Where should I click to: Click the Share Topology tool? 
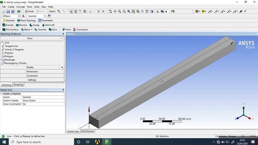(x=27, y=21)
